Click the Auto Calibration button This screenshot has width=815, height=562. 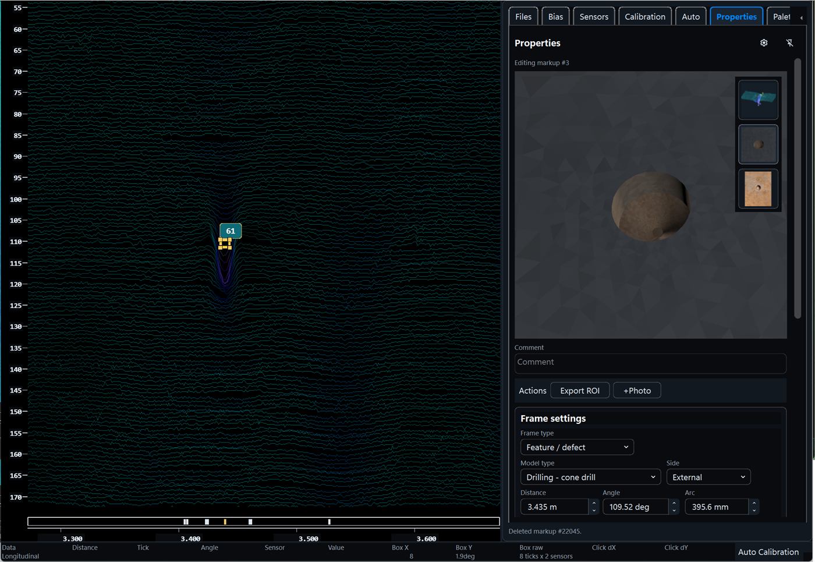768,552
